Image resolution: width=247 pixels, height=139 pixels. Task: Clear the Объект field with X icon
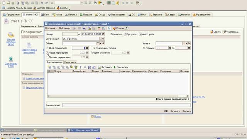tap(101, 43)
